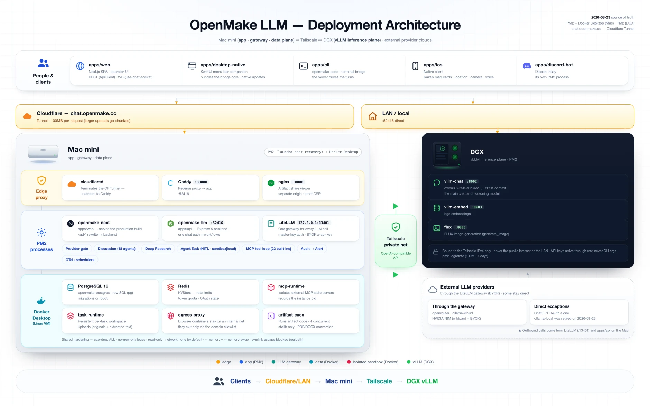Screen dimensions: 650x406
Task: Click the MCP tool loop (22 built-ins) pill
Action: (x=268, y=249)
